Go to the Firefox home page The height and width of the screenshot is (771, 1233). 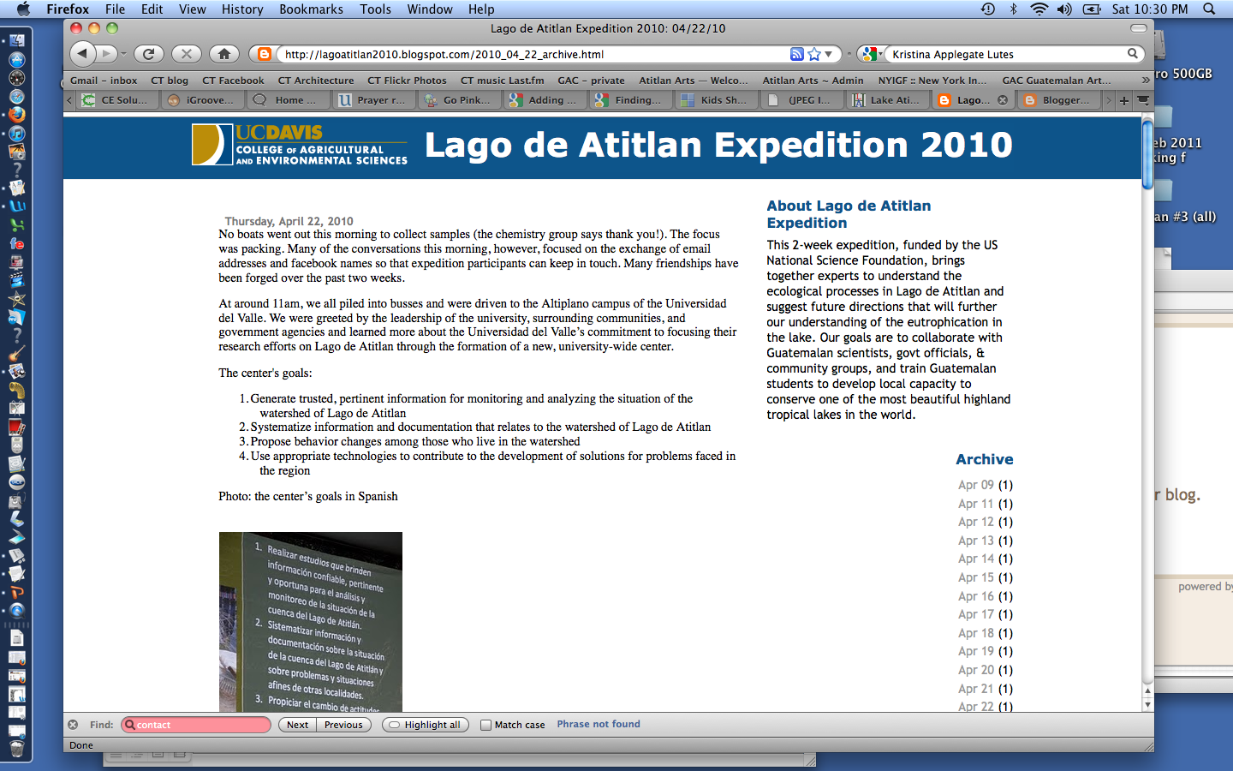[224, 53]
